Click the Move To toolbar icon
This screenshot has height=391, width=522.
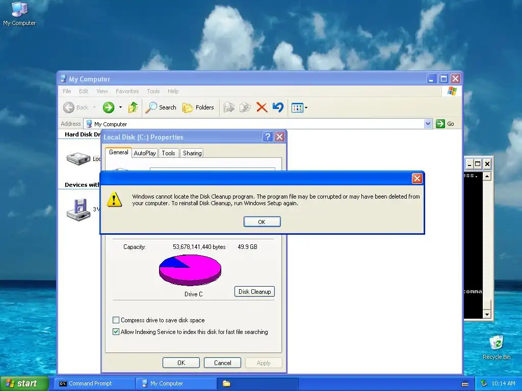[x=229, y=107]
